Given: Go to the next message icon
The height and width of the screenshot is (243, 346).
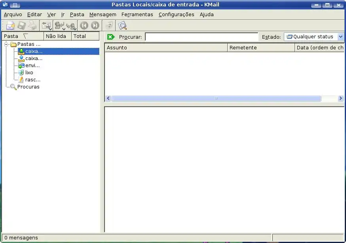Looking at the screenshot, I should 95,26.
